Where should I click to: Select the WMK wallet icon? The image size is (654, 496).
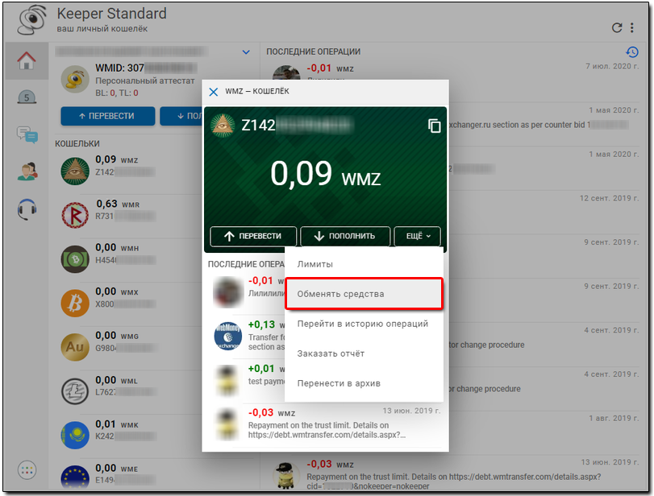[75, 435]
